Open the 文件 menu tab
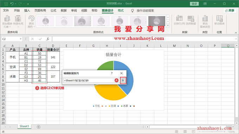 click(x=6, y=11)
